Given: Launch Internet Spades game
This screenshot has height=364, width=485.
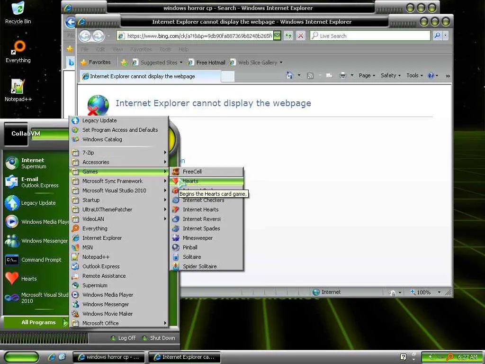Looking at the screenshot, I should point(207,228).
